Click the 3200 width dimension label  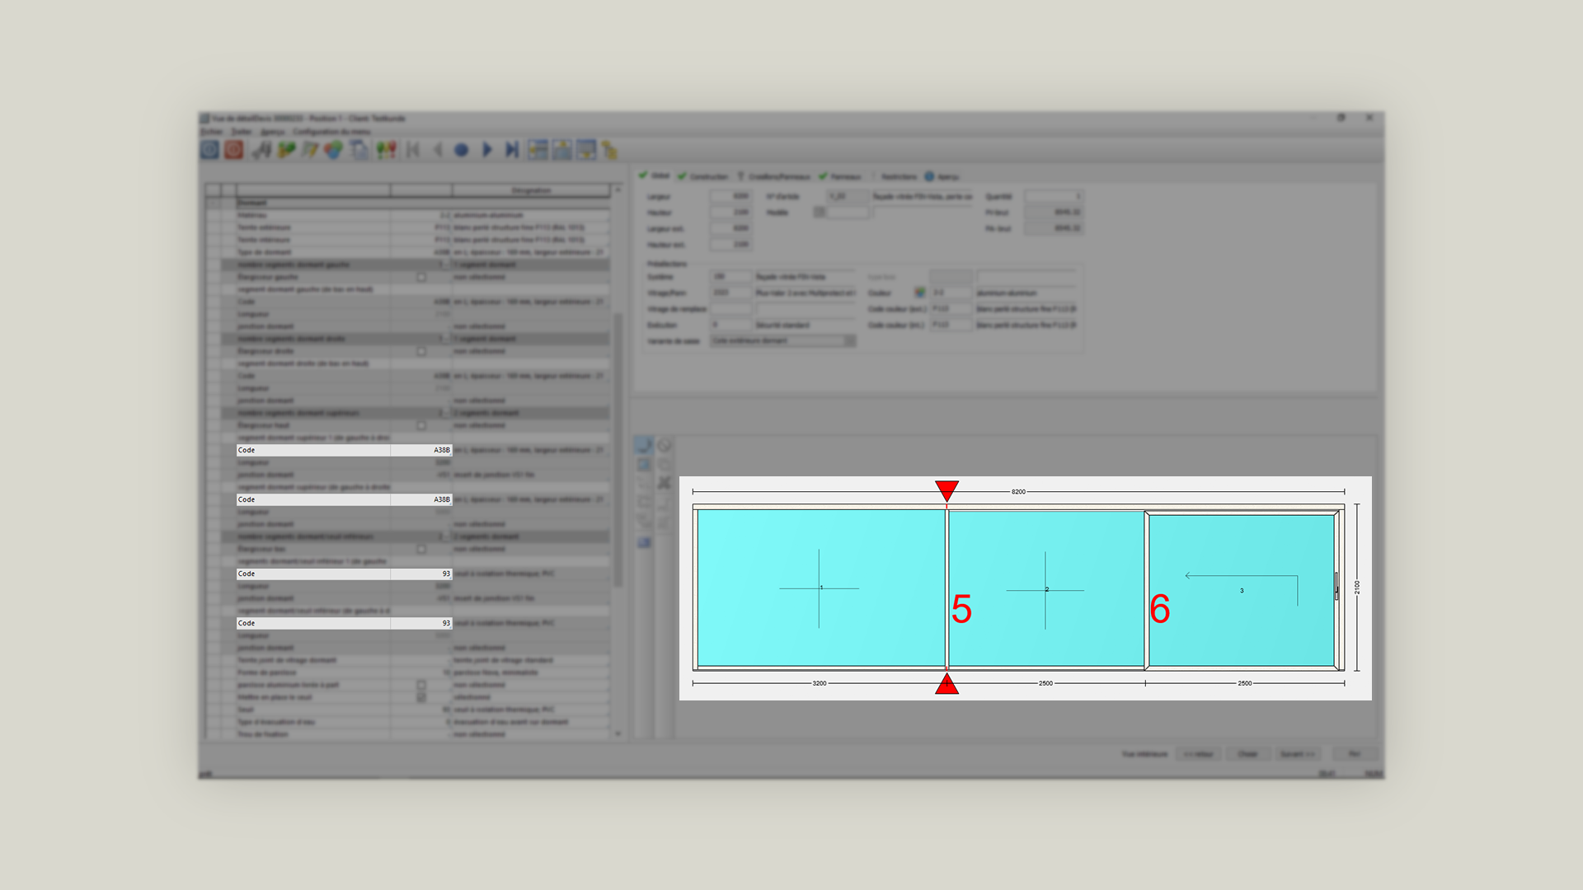pos(820,683)
